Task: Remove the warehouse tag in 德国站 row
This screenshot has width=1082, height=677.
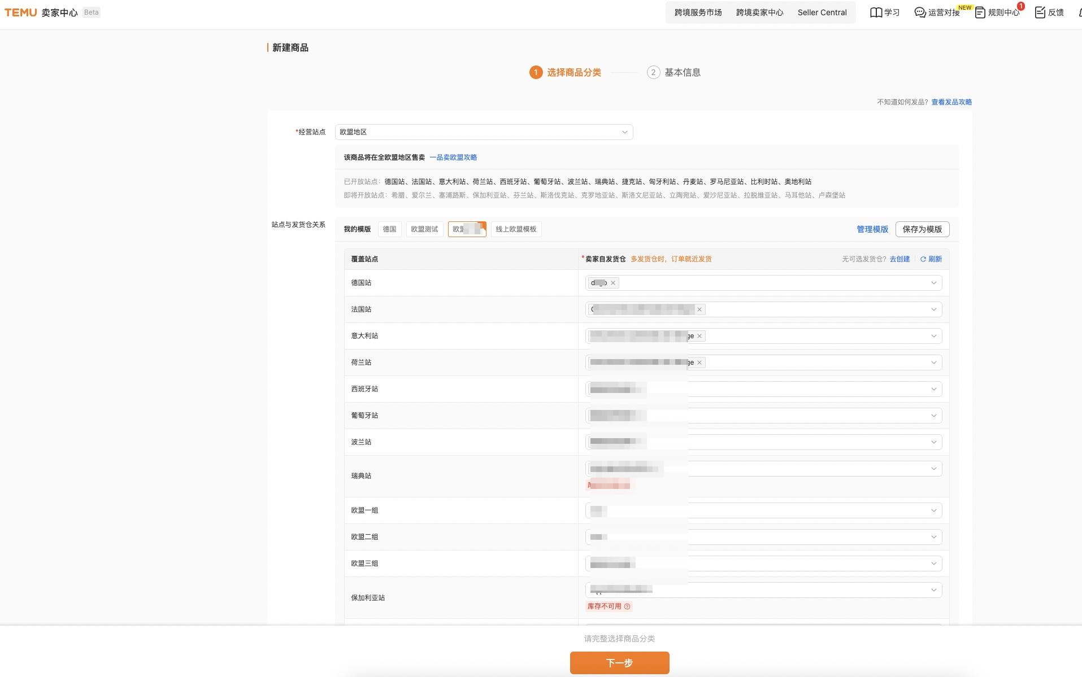Action: coord(613,283)
